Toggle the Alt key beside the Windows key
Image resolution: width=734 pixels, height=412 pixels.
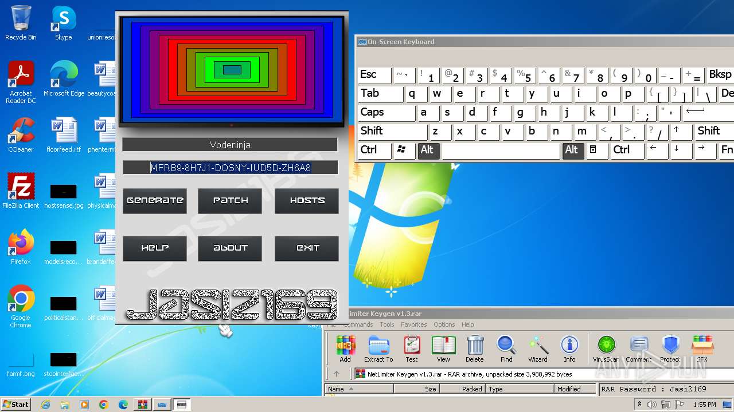tap(429, 150)
